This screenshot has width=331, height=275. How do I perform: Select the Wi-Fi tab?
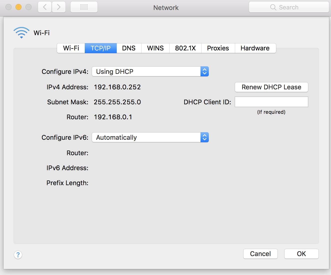71,48
